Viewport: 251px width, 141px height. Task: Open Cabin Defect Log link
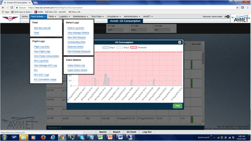tap(76, 65)
